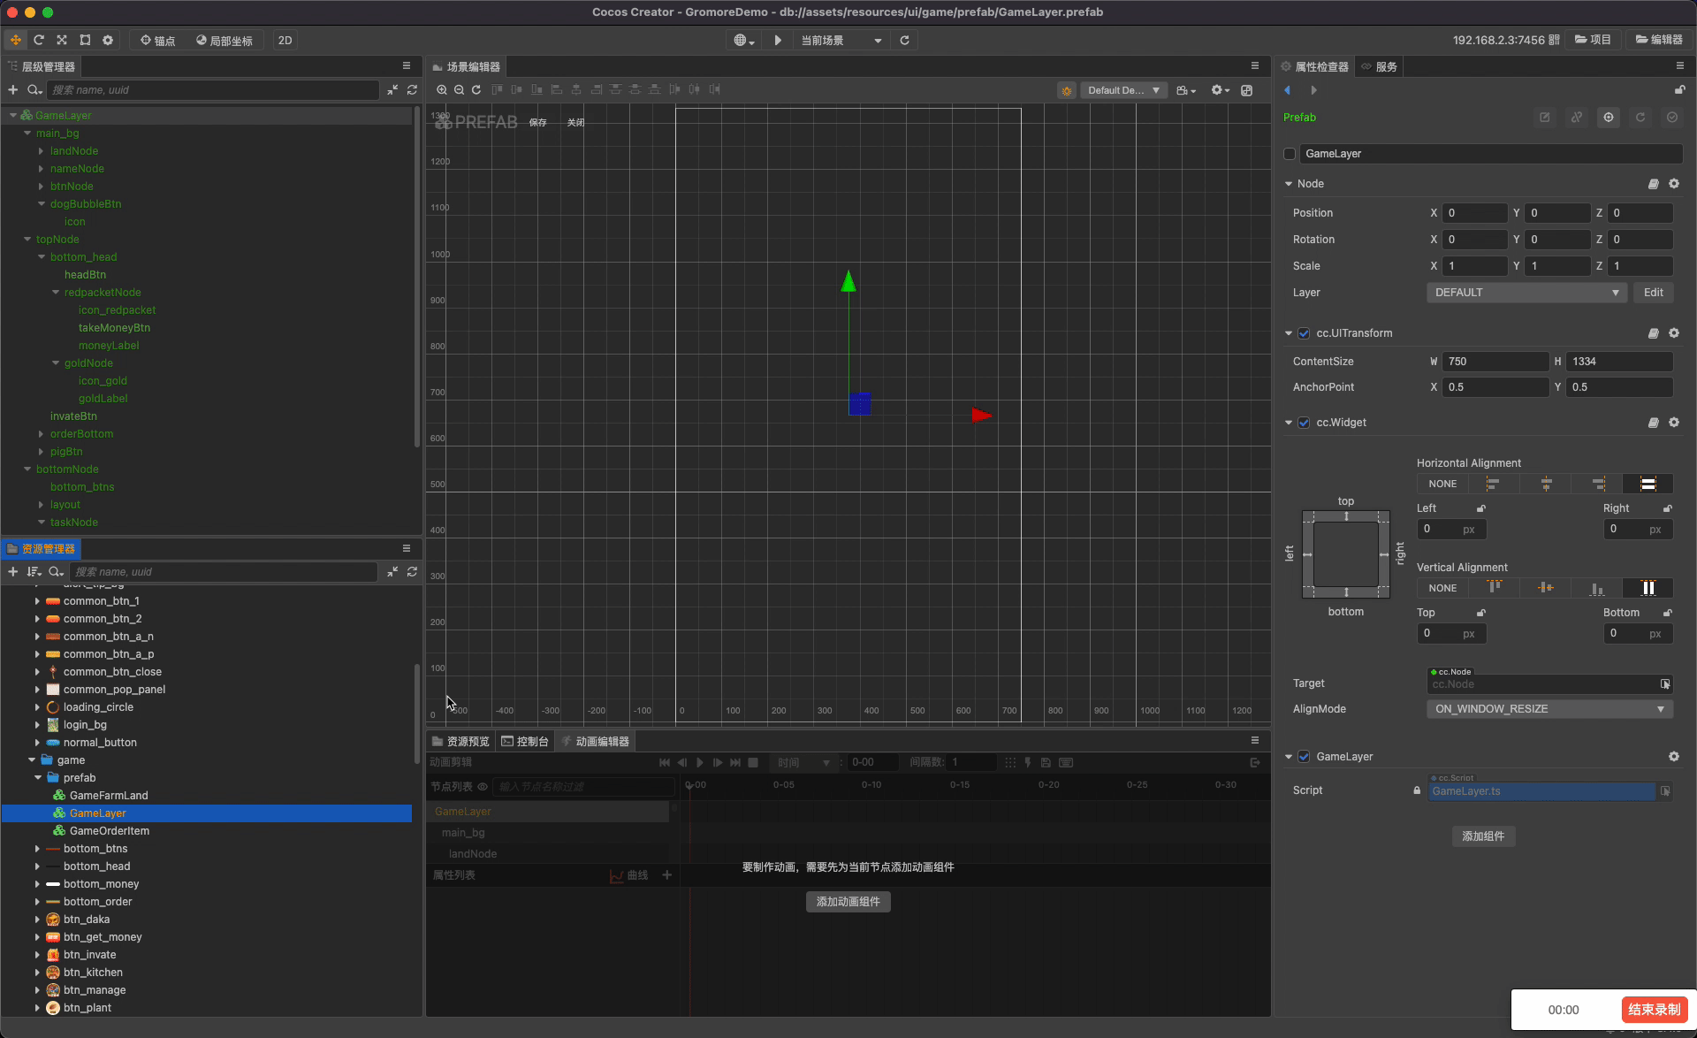Click the cc.Widget component settings gear
Image resolution: width=1697 pixels, height=1038 pixels.
point(1674,423)
